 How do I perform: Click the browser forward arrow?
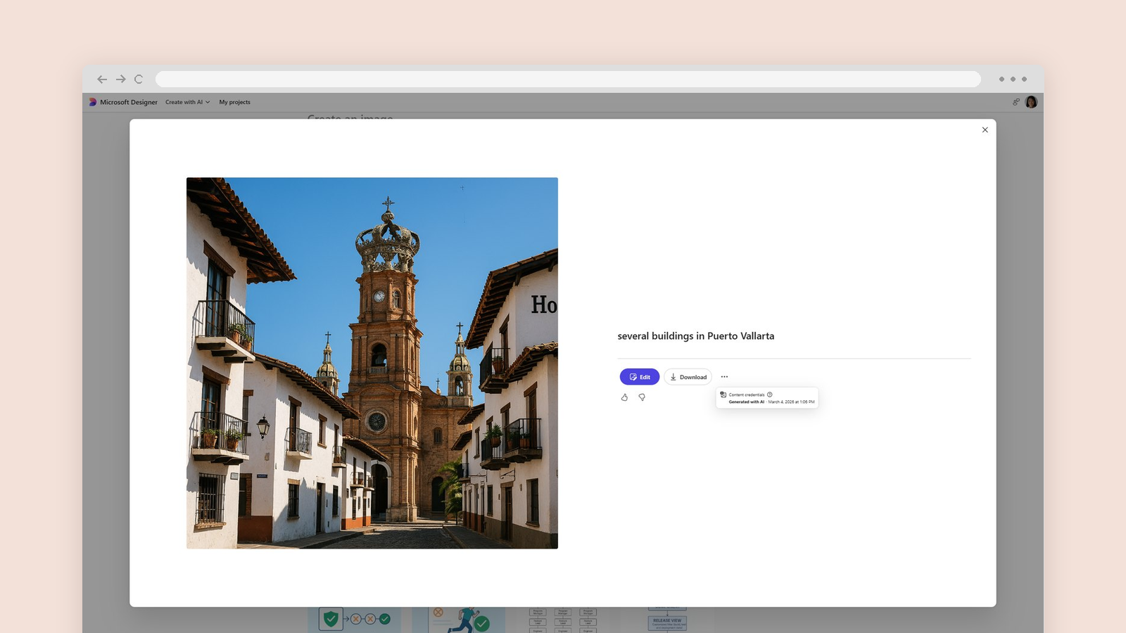tap(121, 79)
